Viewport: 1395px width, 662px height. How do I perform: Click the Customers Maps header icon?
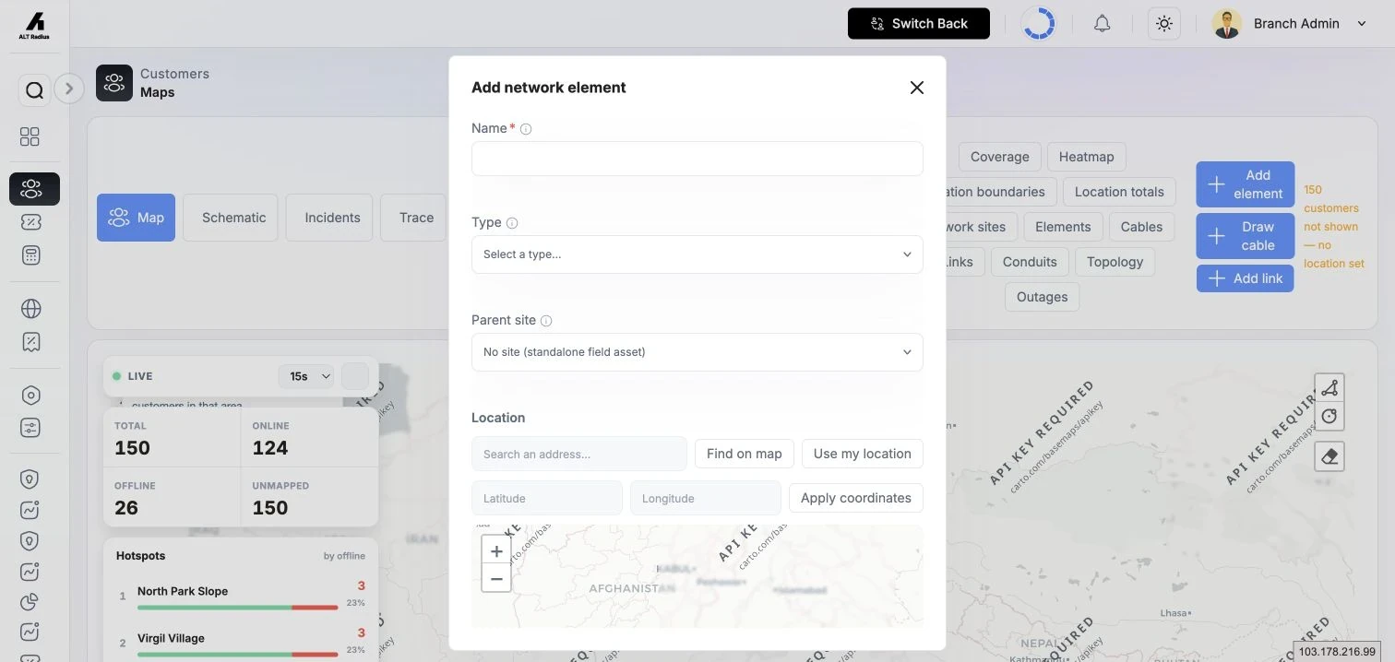[x=114, y=83]
